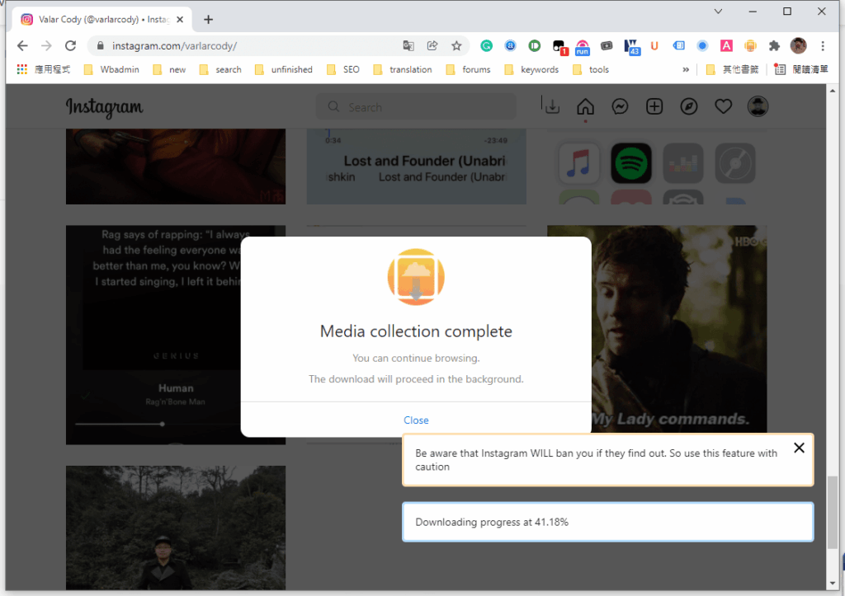Click the address bar URL
Image resolution: width=845 pixels, height=596 pixels.
pos(174,46)
